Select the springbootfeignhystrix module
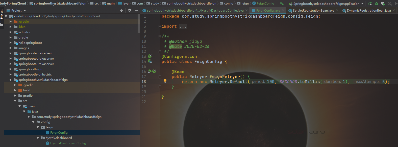Viewport: 398px width, 147px height. point(72,75)
